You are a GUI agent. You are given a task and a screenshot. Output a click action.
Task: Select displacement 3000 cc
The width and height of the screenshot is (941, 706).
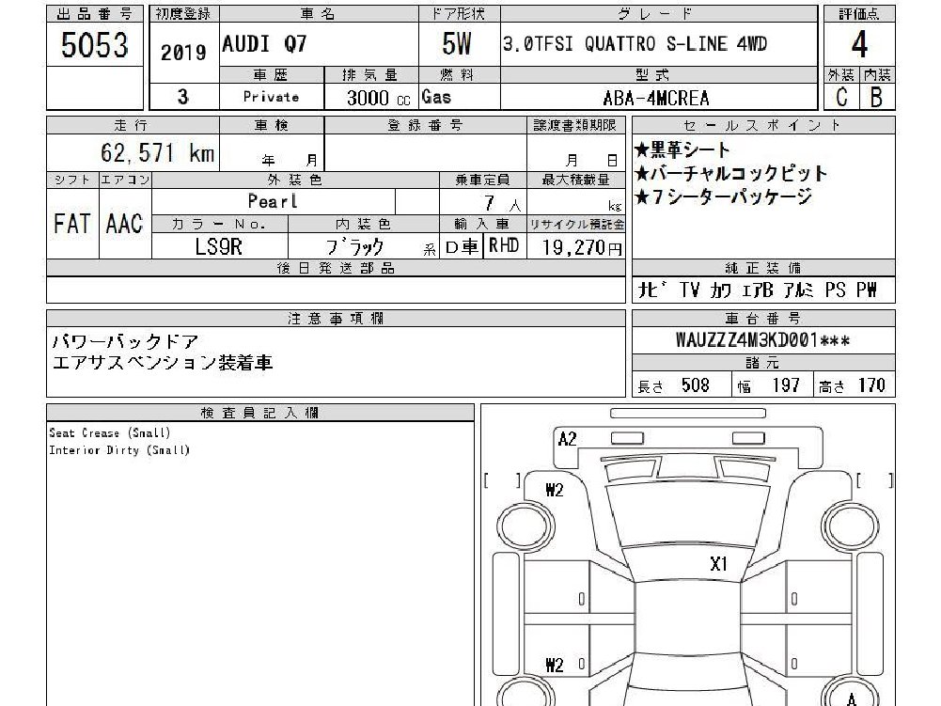(379, 98)
